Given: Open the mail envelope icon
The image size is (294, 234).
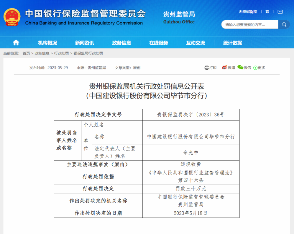Looking at the screenshot, I should (x=280, y=12).
